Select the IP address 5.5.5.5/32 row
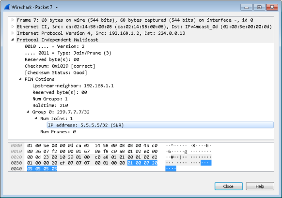Image resolution: width=282 pixels, height=198 pixels. (160, 125)
